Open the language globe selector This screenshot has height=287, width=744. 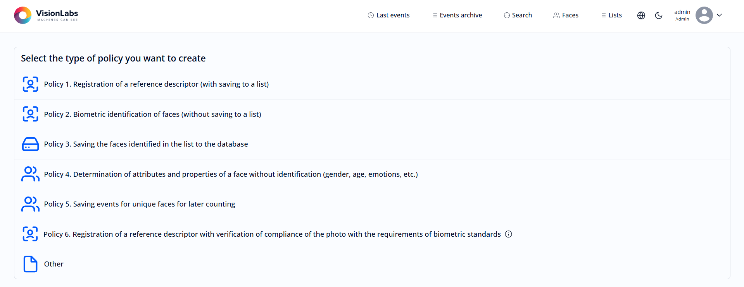641,15
